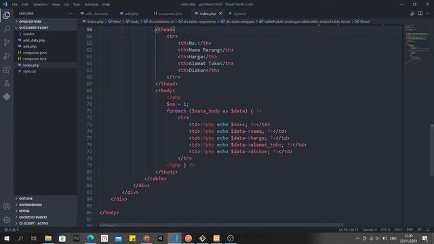Screen dimensions: 434x244
Task: Open the Python extension icon in activity bar
Action: coord(7,96)
